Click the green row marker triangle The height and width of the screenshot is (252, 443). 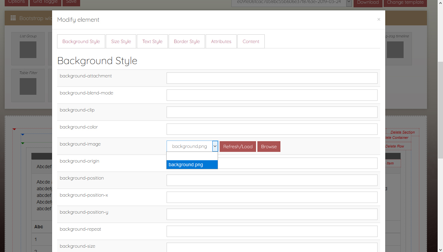click(22, 143)
